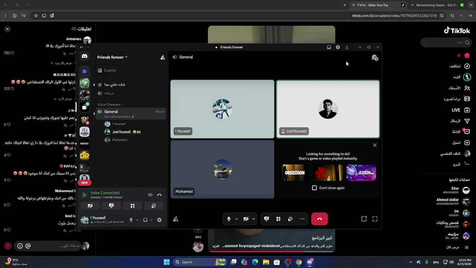Start an activity from the sidebar panel
Screen dimensions: 476x268
coord(132,205)
